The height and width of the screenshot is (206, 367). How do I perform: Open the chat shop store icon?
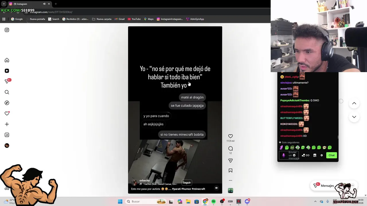click(315, 155)
